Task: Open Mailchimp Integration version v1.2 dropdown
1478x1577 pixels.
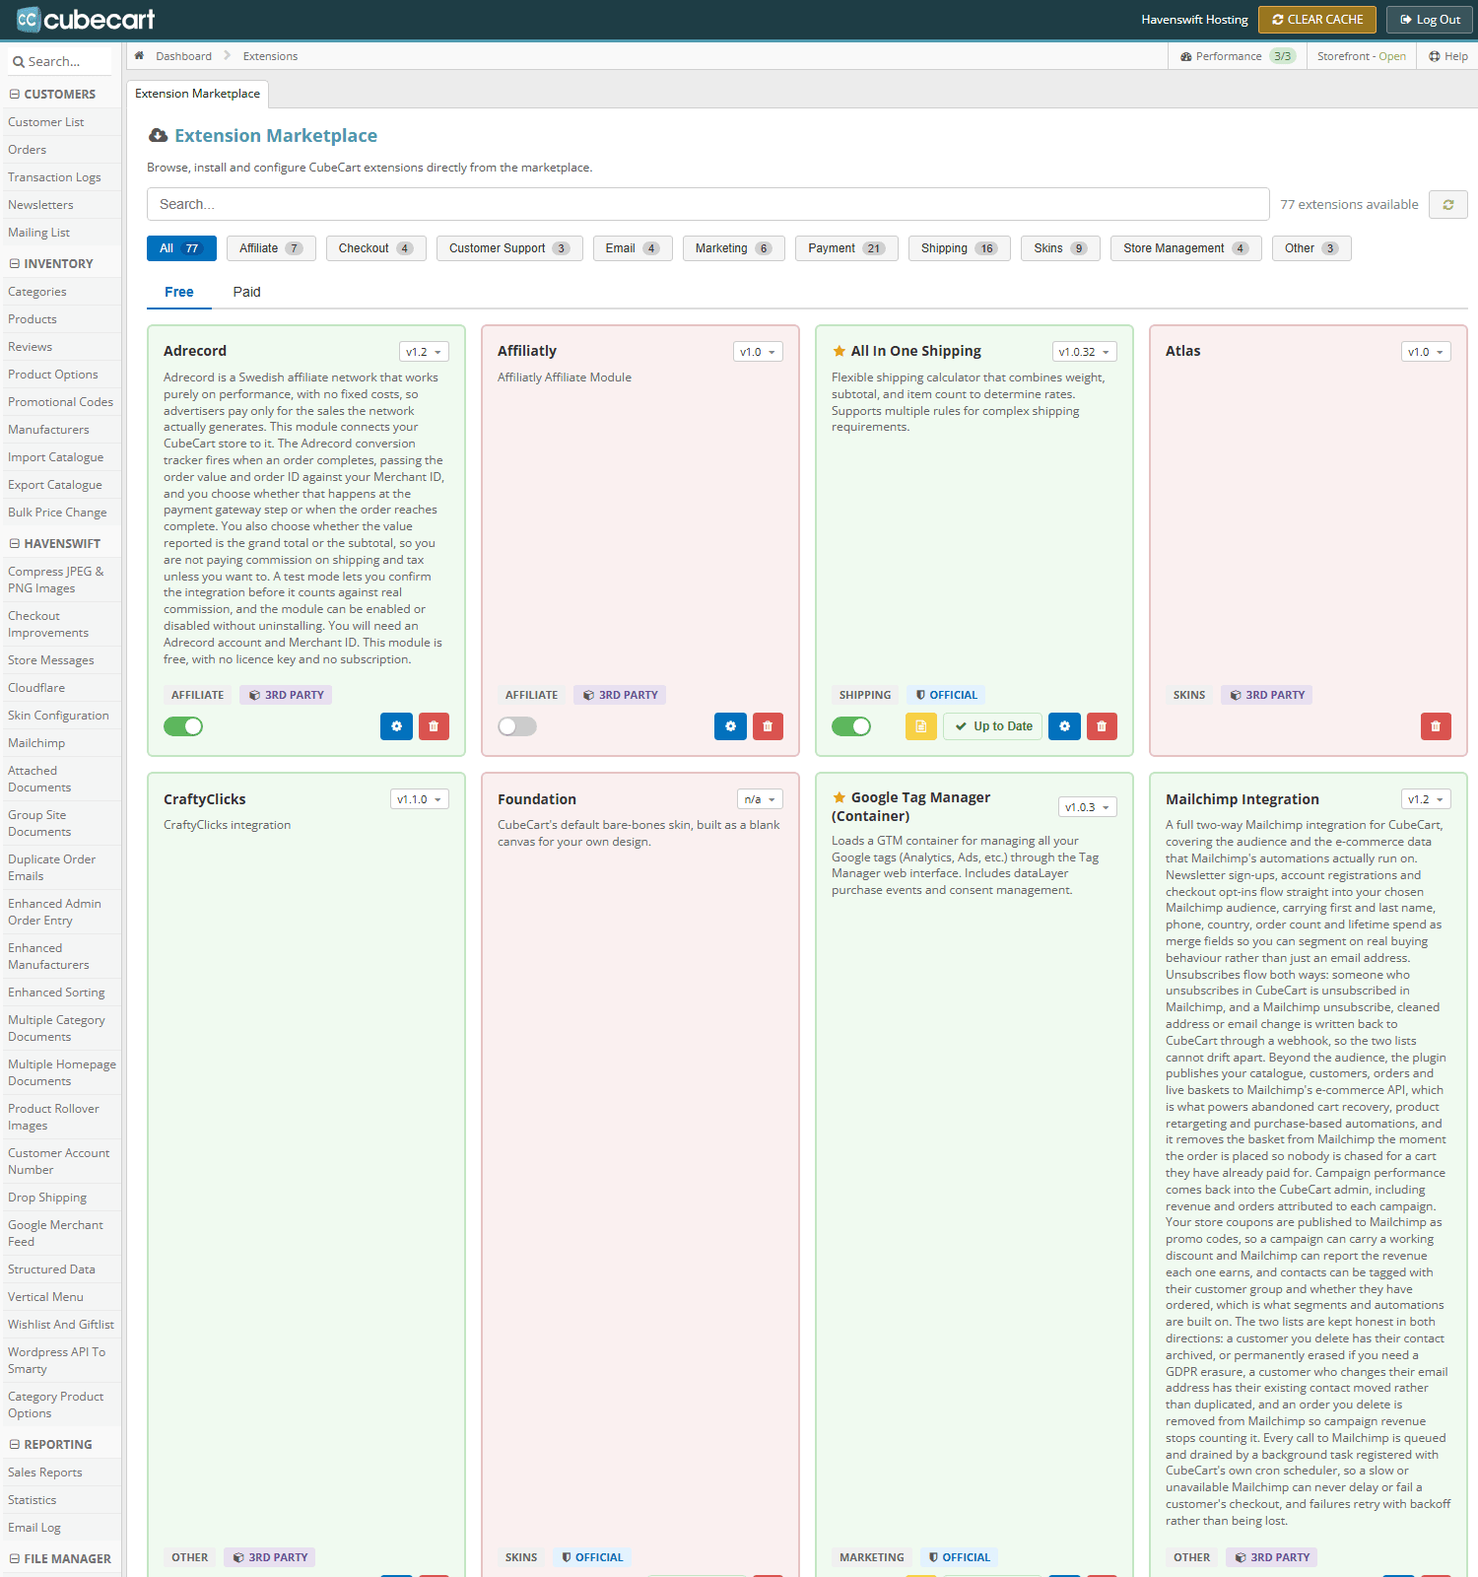Action: (x=1426, y=799)
